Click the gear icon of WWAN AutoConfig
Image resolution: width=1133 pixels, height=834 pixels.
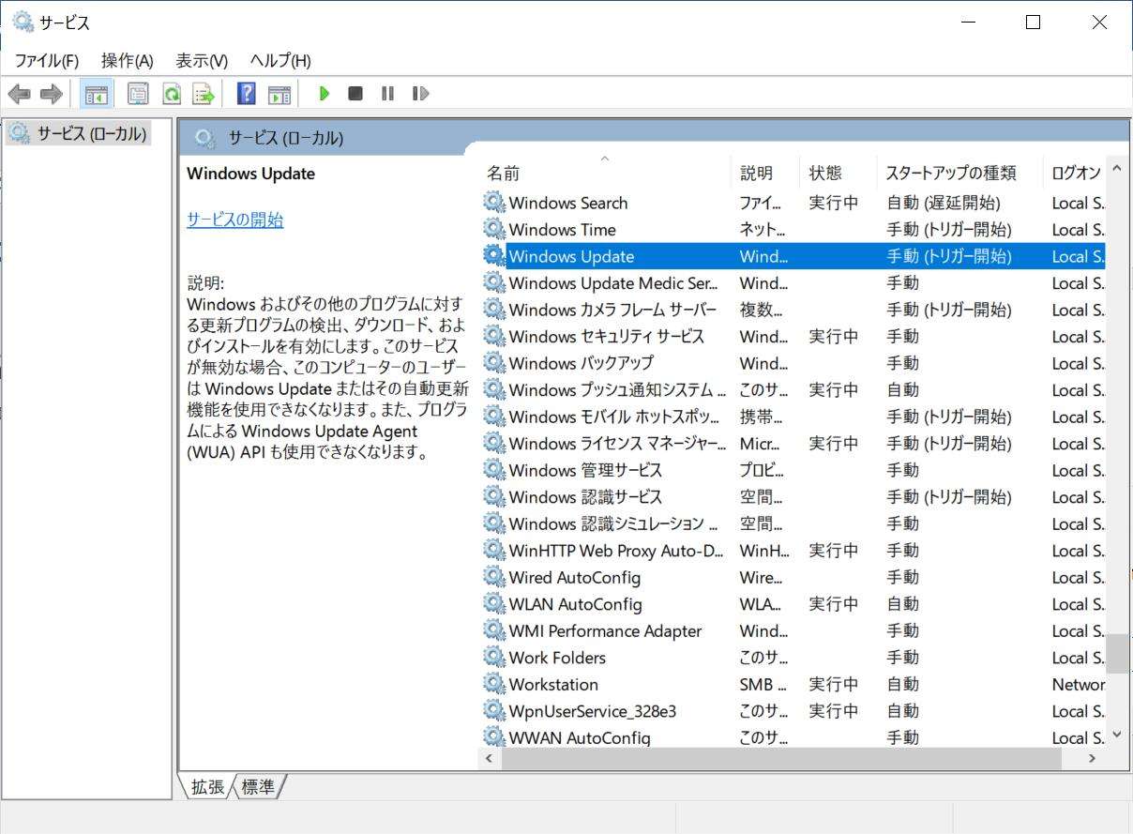click(494, 737)
